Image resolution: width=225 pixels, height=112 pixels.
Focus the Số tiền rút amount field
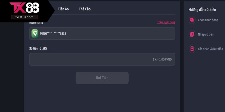[102, 59]
